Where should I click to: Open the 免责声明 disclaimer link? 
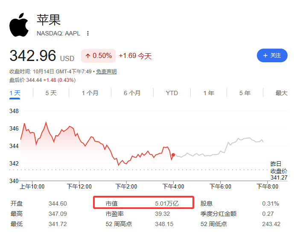106,72
